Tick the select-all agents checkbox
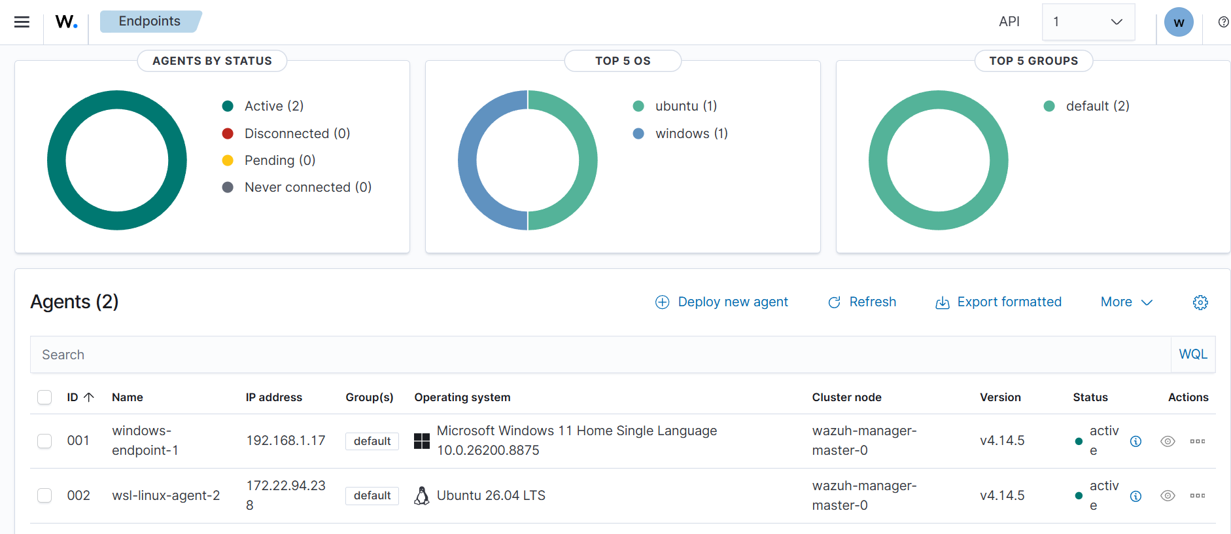 click(x=44, y=397)
